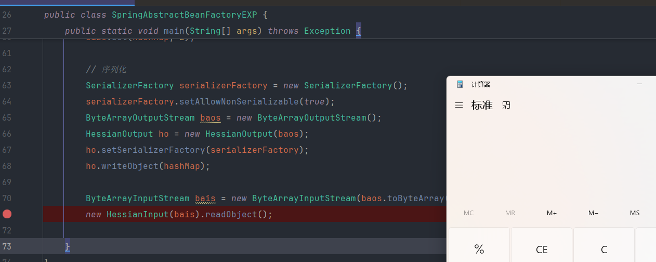Click the Calculator display area
The width and height of the screenshot is (656, 262).
[551, 159]
